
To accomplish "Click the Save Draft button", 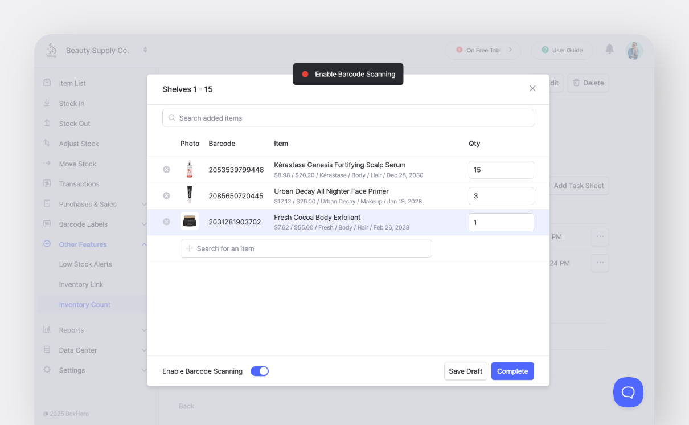I will (x=465, y=371).
